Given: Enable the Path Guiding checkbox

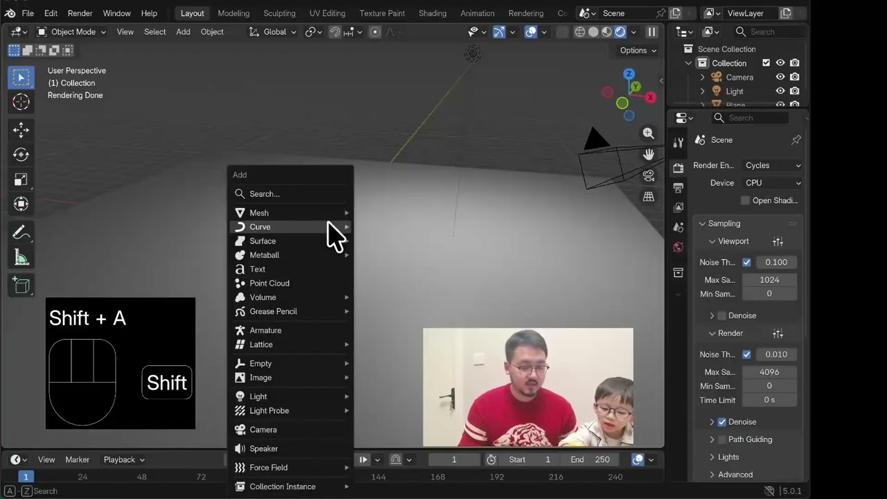Looking at the screenshot, I should coord(721,439).
